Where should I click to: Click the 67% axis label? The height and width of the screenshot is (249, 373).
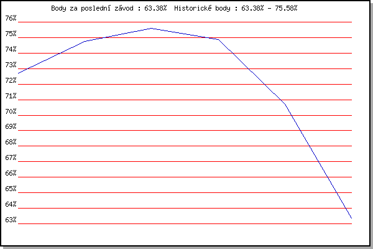[11, 157]
